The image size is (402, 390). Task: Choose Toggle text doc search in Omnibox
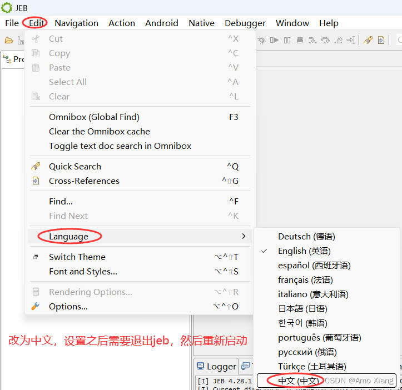140,146
